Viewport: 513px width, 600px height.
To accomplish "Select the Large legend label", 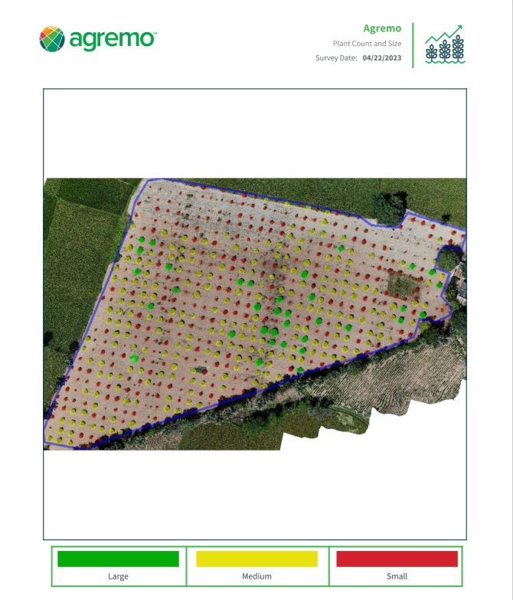I will pyautogui.click(x=118, y=576).
